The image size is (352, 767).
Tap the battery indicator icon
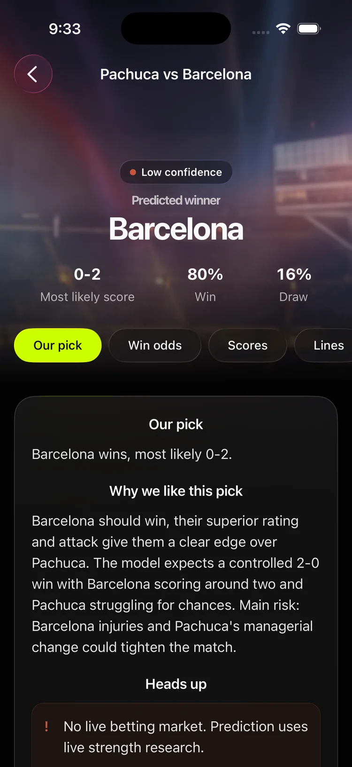click(x=309, y=29)
